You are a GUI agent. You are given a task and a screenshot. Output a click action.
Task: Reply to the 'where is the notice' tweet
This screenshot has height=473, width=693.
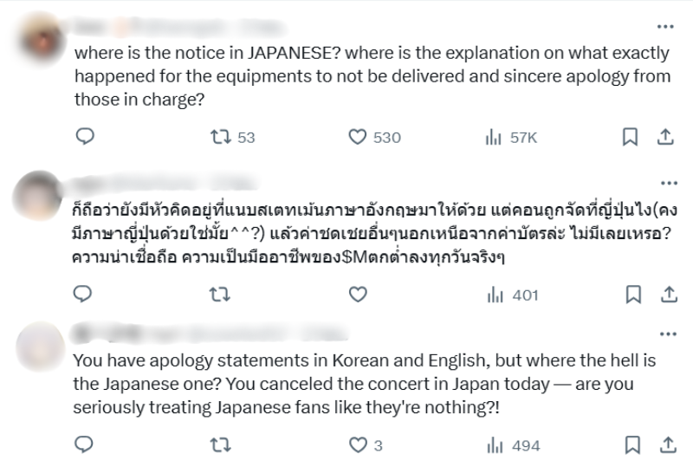coord(84,137)
